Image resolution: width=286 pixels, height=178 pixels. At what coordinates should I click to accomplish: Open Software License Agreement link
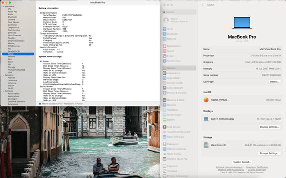pos(229,167)
